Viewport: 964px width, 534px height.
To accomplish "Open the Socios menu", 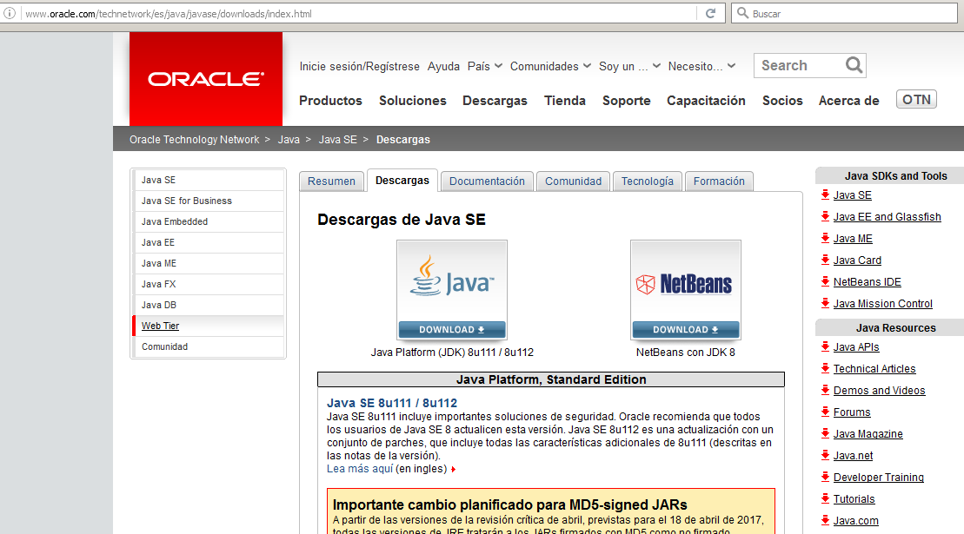I will (782, 101).
